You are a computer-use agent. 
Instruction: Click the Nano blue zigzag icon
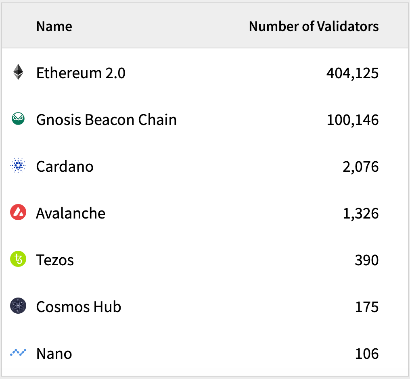[x=18, y=353]
